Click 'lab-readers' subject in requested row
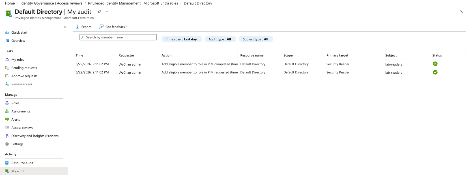This screenshot has height=176, width=471. pyautogui.click(x=393, y=73)
